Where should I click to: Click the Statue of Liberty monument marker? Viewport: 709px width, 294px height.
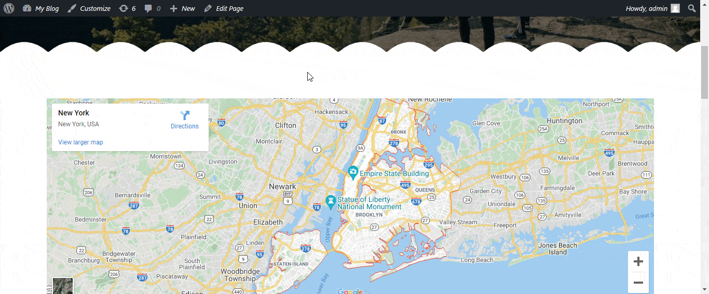[x=330, y=200]
